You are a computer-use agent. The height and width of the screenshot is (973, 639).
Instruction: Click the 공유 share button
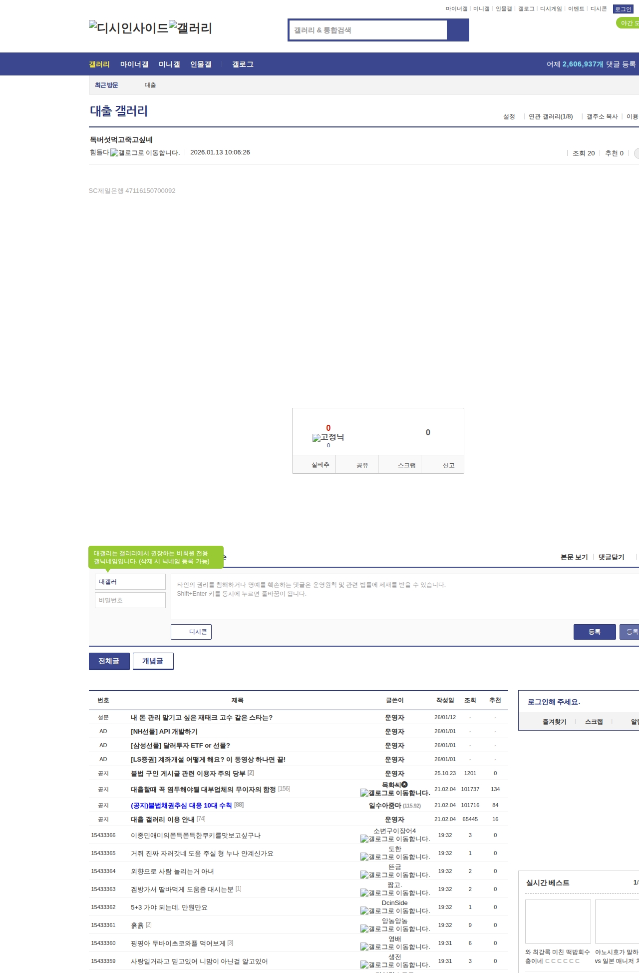[356, 465]
